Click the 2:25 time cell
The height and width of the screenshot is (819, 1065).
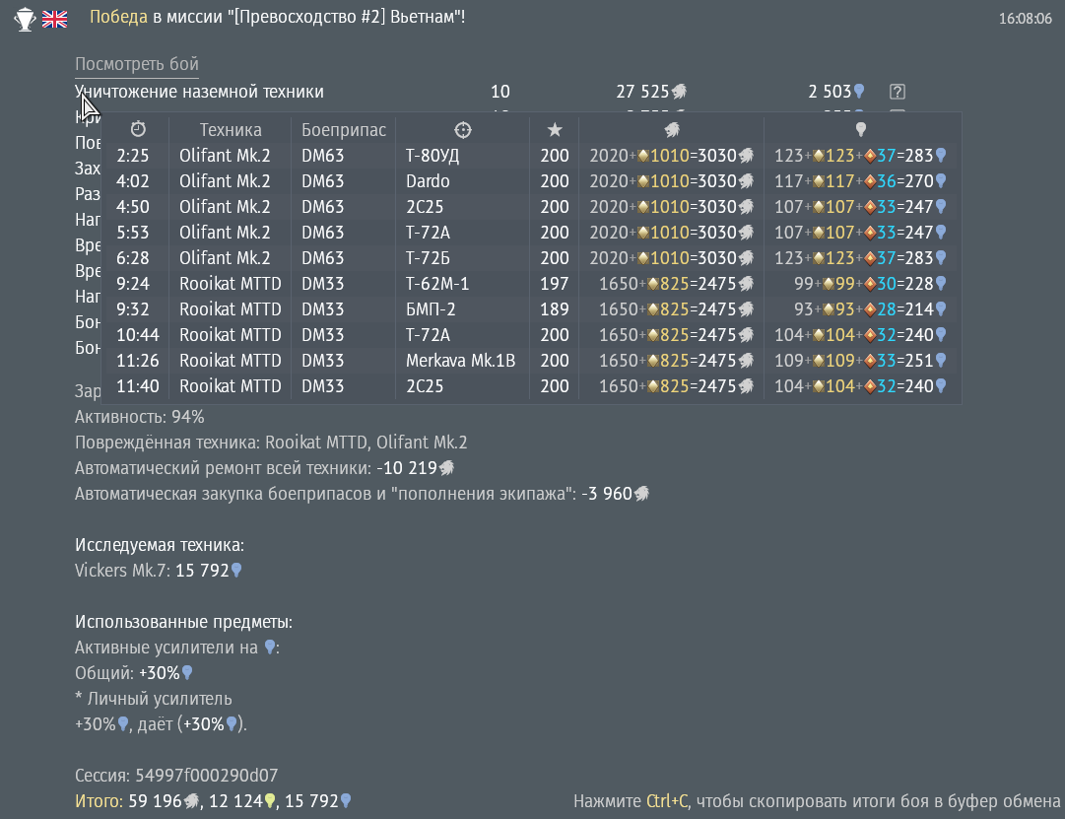(132, 156)
